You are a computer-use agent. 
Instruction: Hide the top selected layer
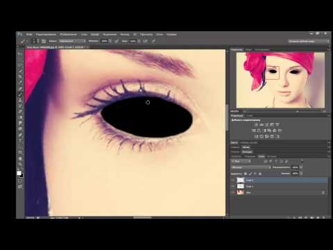(233, 180)
